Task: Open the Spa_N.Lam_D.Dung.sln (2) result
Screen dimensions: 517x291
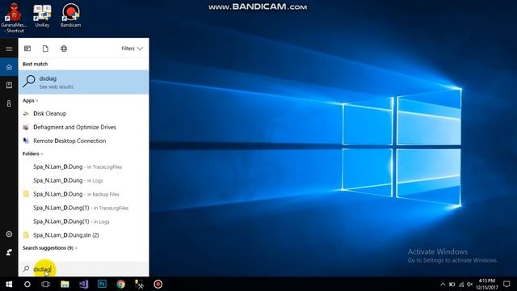Action: (x=84, y=235)
